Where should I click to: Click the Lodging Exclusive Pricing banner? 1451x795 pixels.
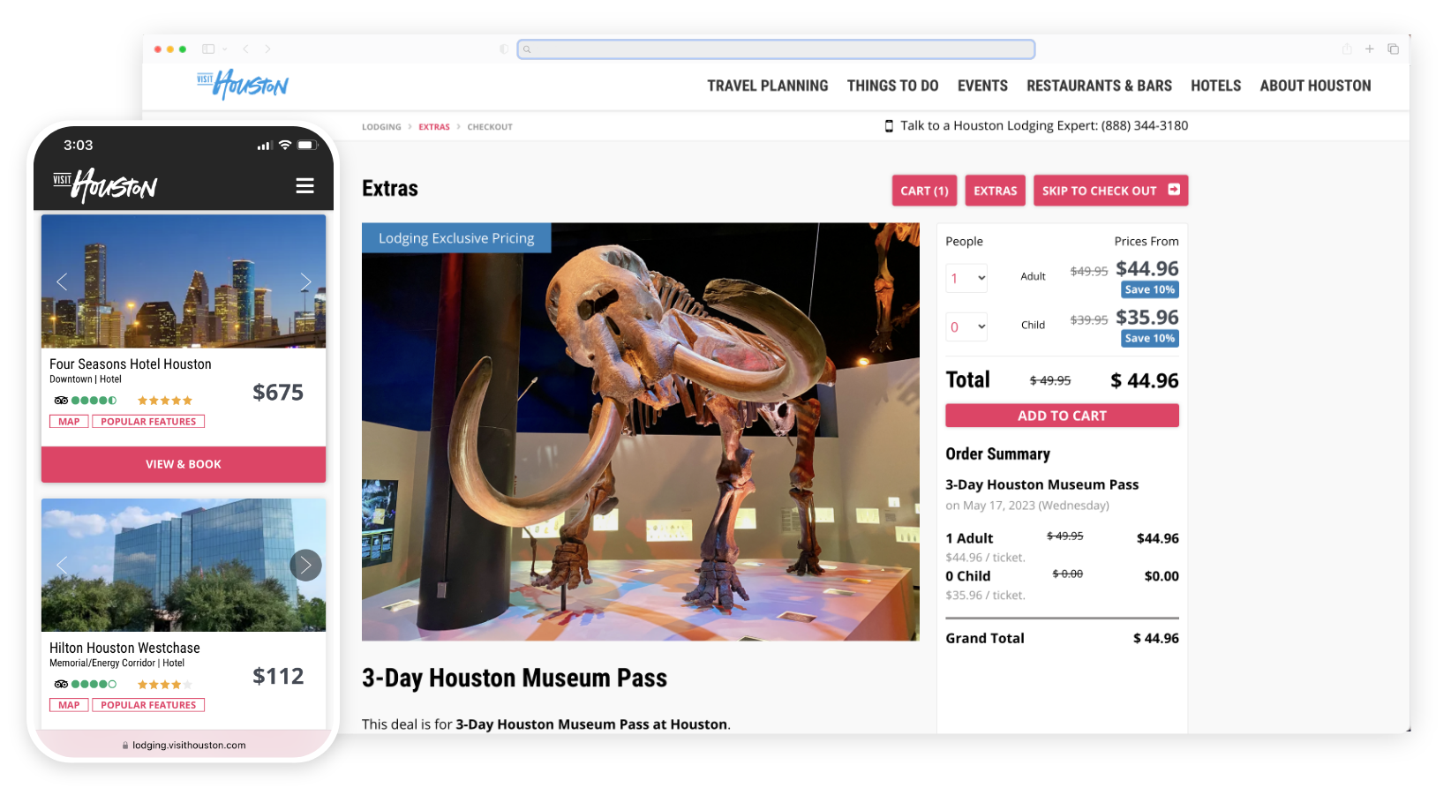click(x=456, y=238)
